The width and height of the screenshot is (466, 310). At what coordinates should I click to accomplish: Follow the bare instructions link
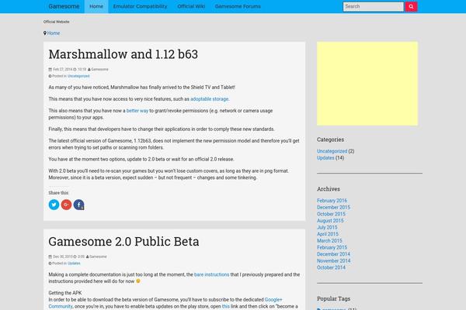(211, 274)
